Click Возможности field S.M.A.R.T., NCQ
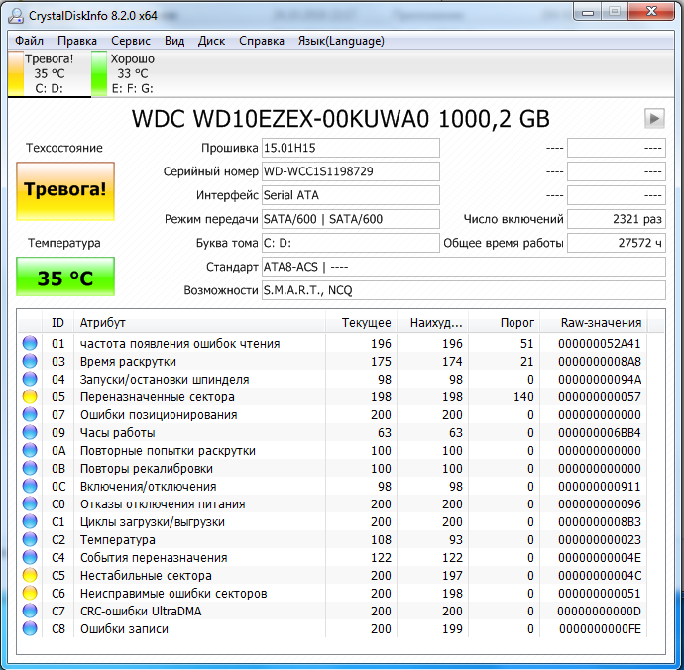This screenshot has height=670, width=684. [x=464, y=290]
